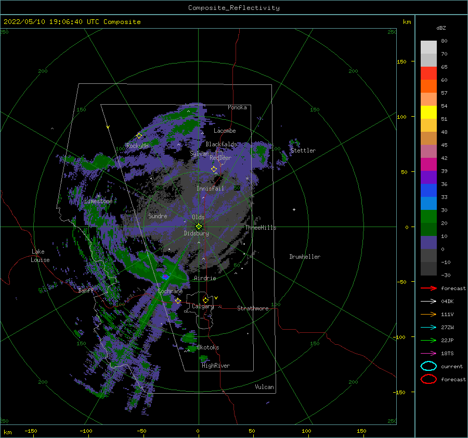
Task: Pick the bright green 20–30 dBZ swatch
Action: pyautogui.click(x=428, y=217)
